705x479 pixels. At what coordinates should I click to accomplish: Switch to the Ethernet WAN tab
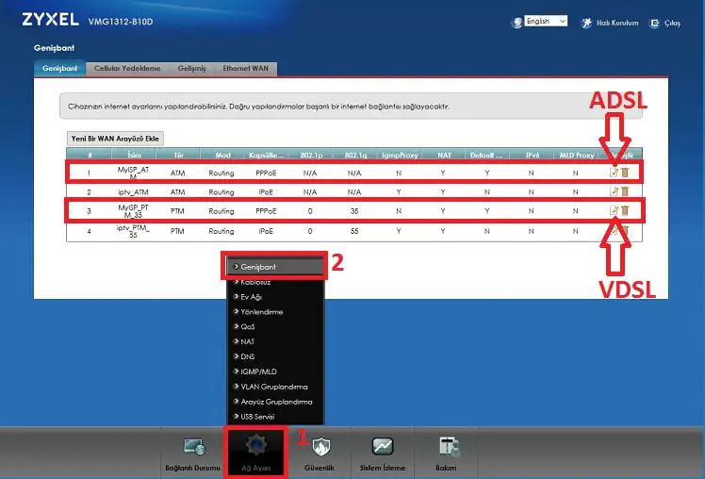[x=245, y=69]
